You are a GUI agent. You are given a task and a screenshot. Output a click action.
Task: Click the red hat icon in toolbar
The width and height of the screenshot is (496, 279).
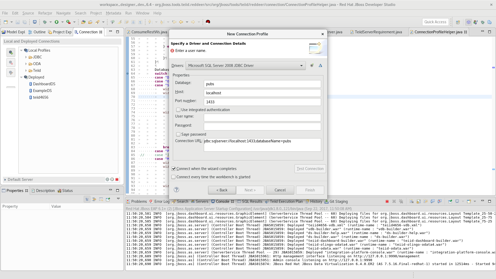point(208,22)
